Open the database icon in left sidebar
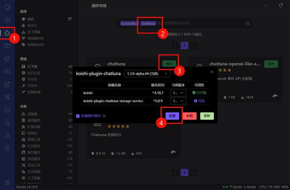 pyautogui.click(x=7, y=110)
